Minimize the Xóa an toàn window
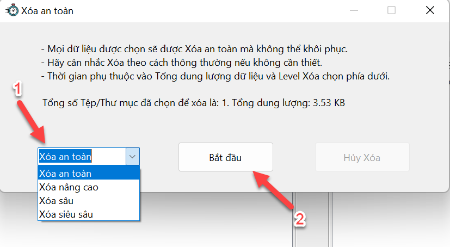 [354, 10]
